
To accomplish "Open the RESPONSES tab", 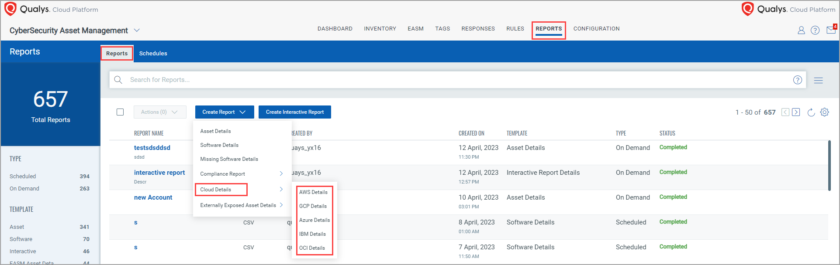I will point(478,29).
